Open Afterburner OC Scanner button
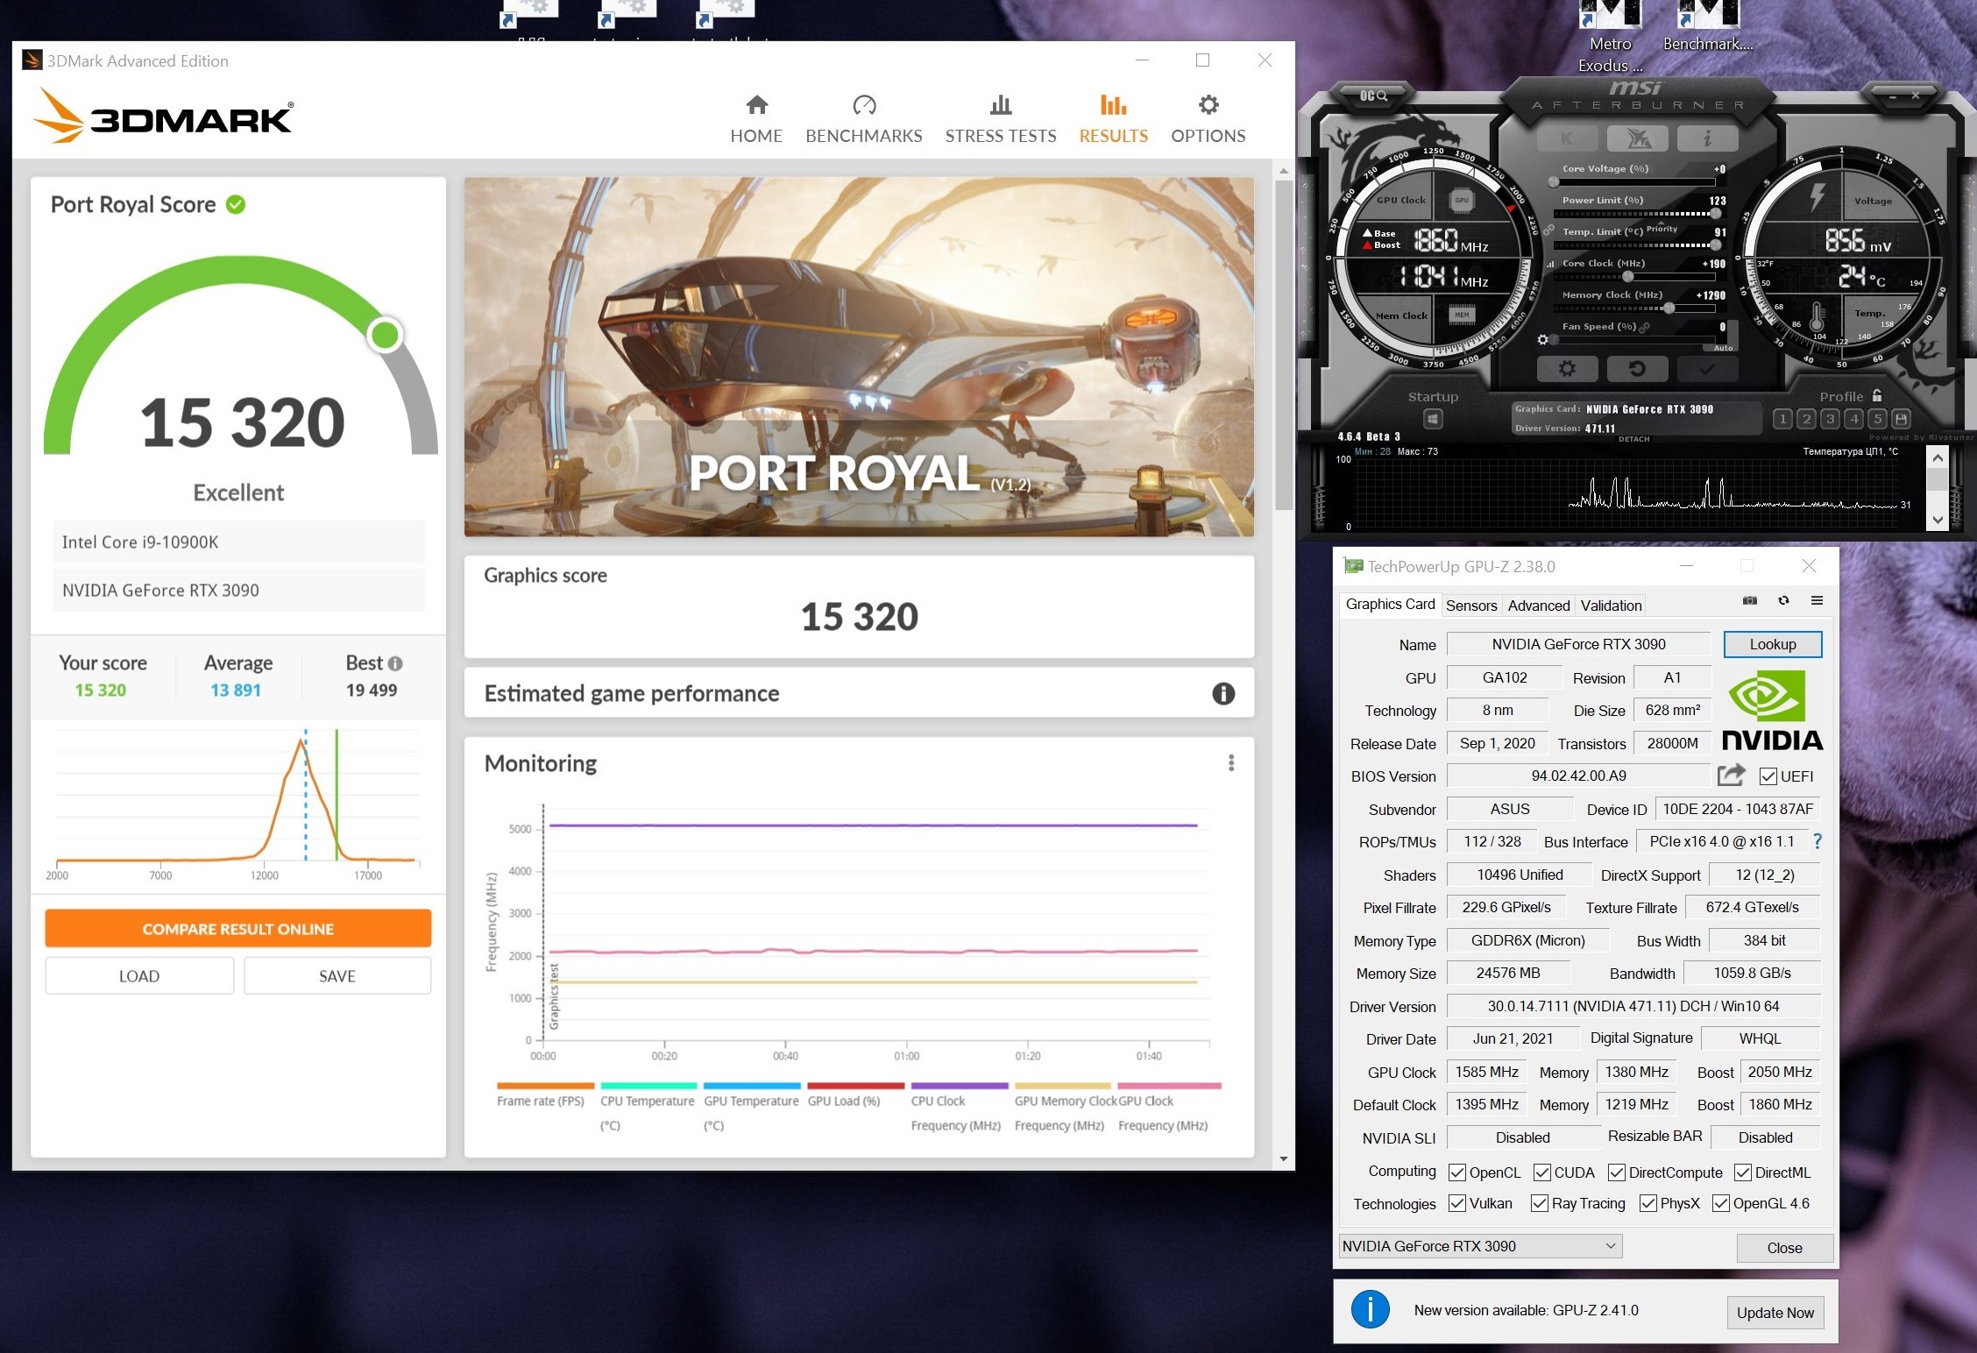The width and height of the screenshot is (1977, 1353). click(1373, 96)
